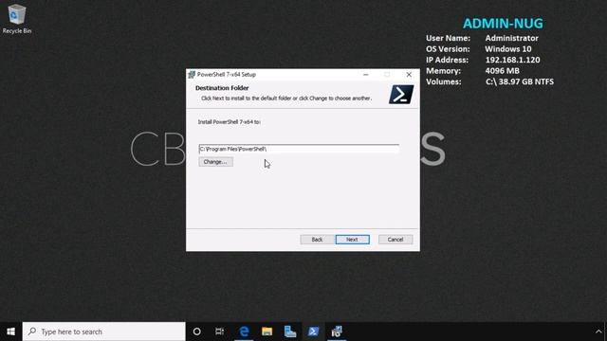Open Server Manager taskbar icon
This screenshot has height=341, width=607.
coord(290,332)
